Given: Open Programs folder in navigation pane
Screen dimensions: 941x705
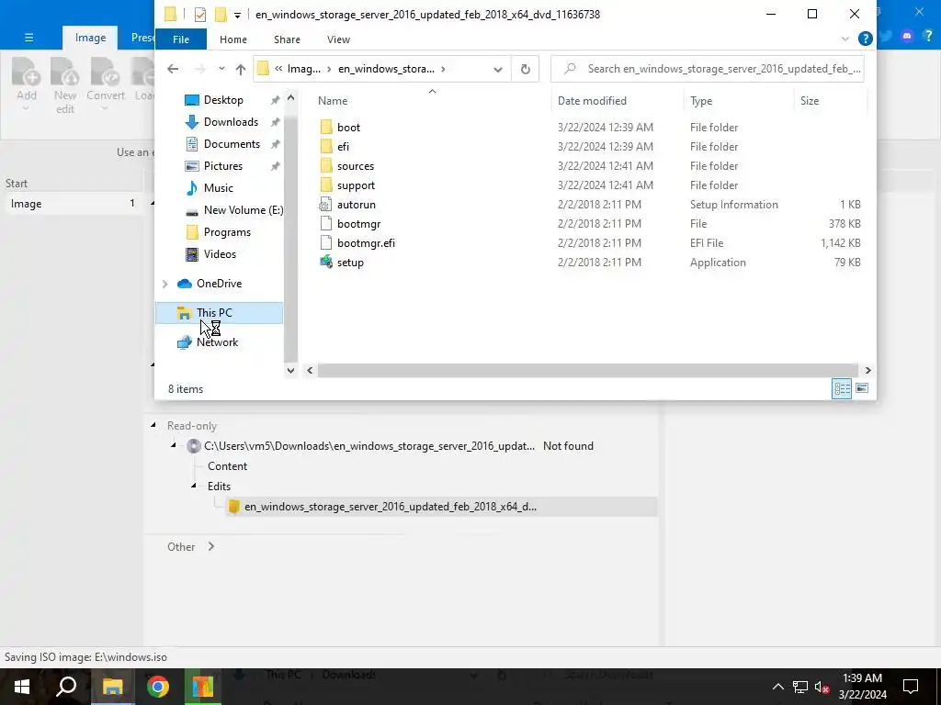Looking at the screenshot, I should [227, 232].
